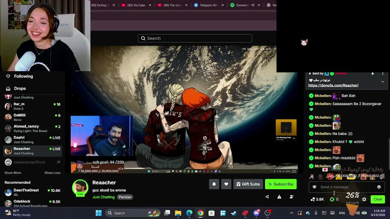Open Ahmad_ramzy channel in sidebar

click(33, 129)
